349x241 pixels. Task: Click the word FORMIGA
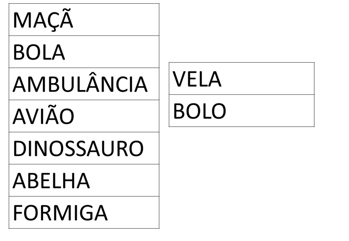pos(60,213)
